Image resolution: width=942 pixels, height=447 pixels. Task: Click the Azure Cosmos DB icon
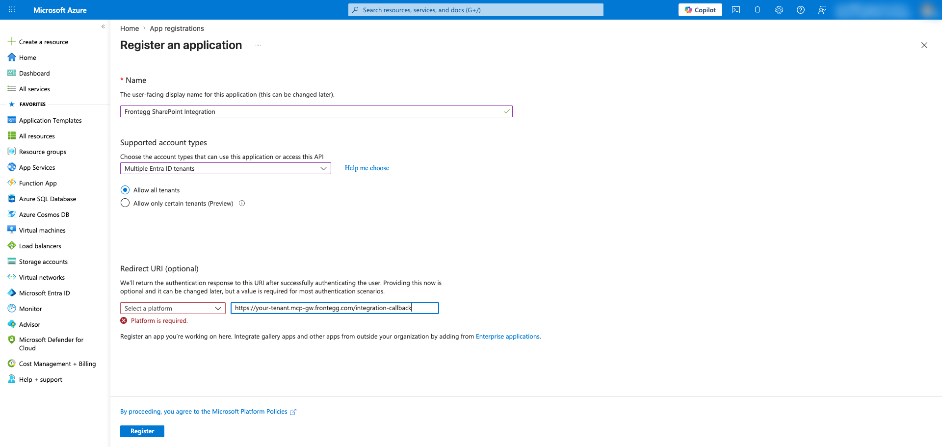point(12,214)
